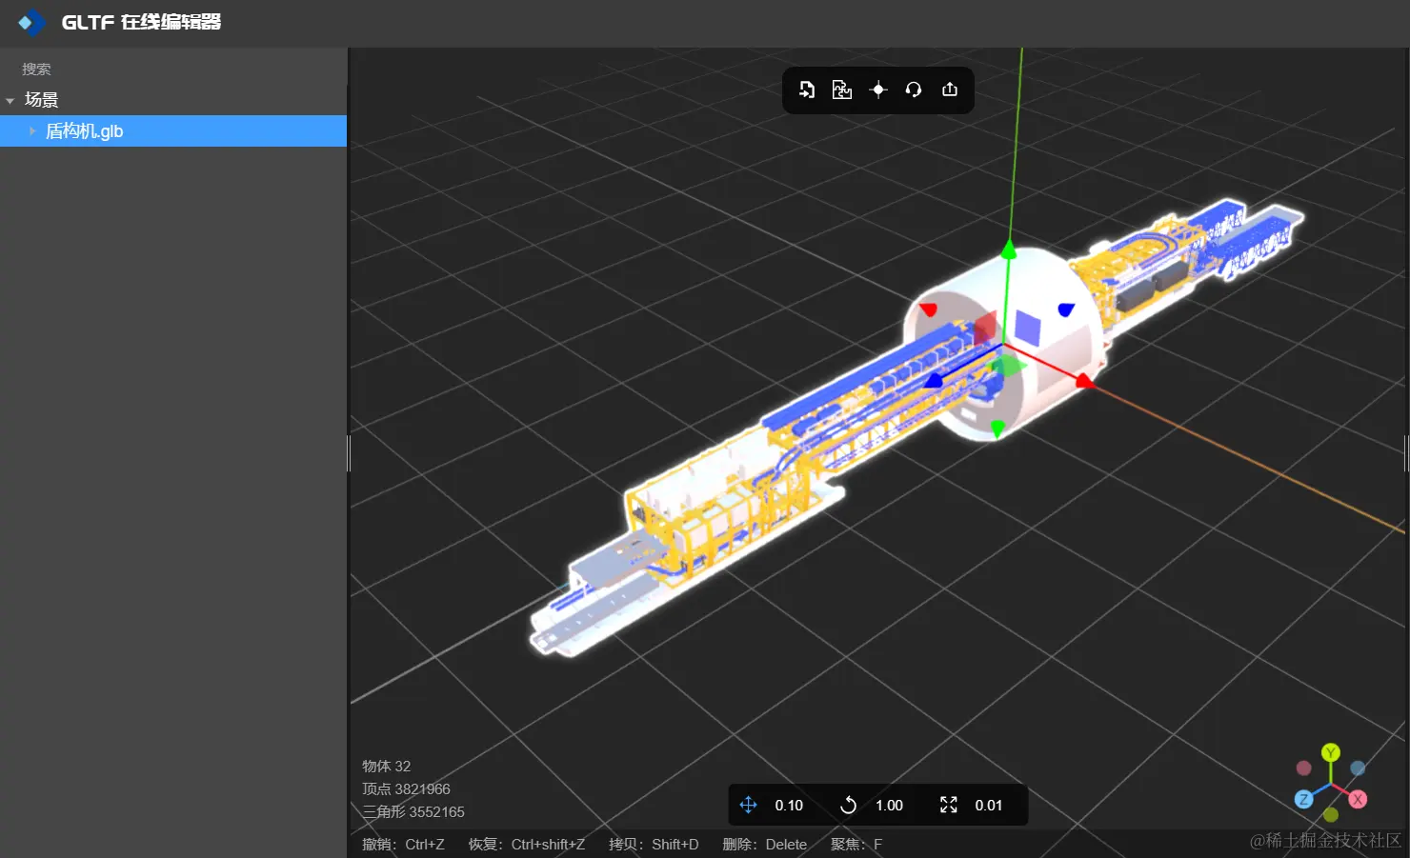1410x858 pixels.
Task: Click the red arrowhead on the cylinder's front face
Action: tap(928, 309)
